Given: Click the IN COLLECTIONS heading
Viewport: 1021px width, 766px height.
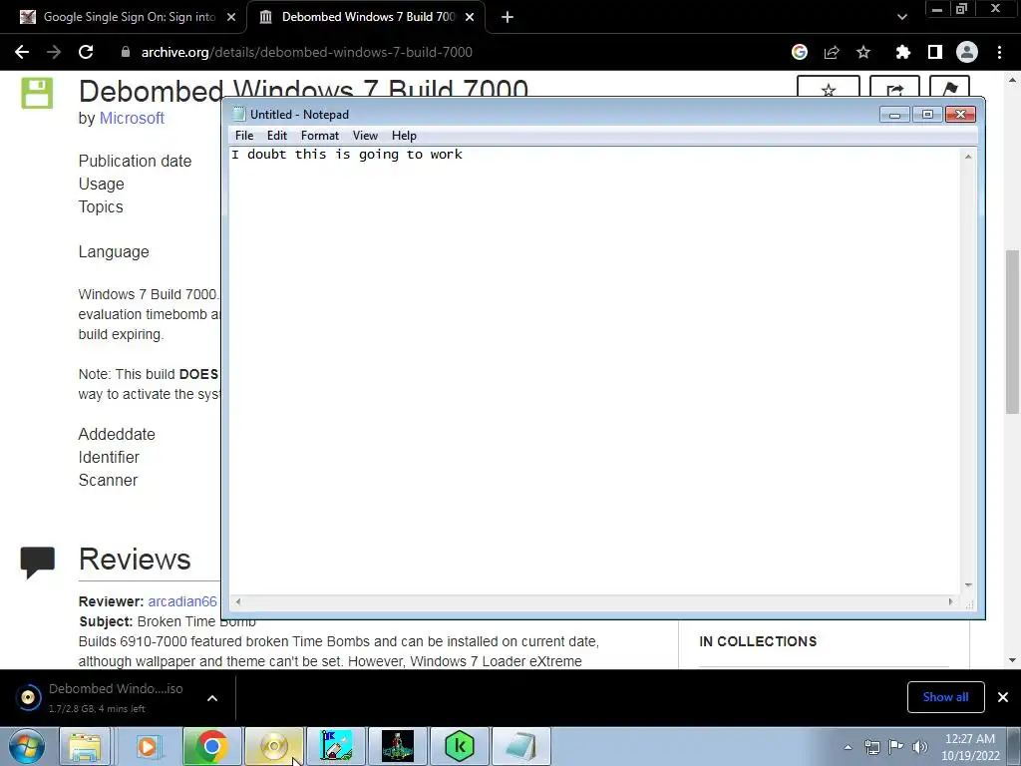Looking at the screenshot, I should click(x=758, y=641).
